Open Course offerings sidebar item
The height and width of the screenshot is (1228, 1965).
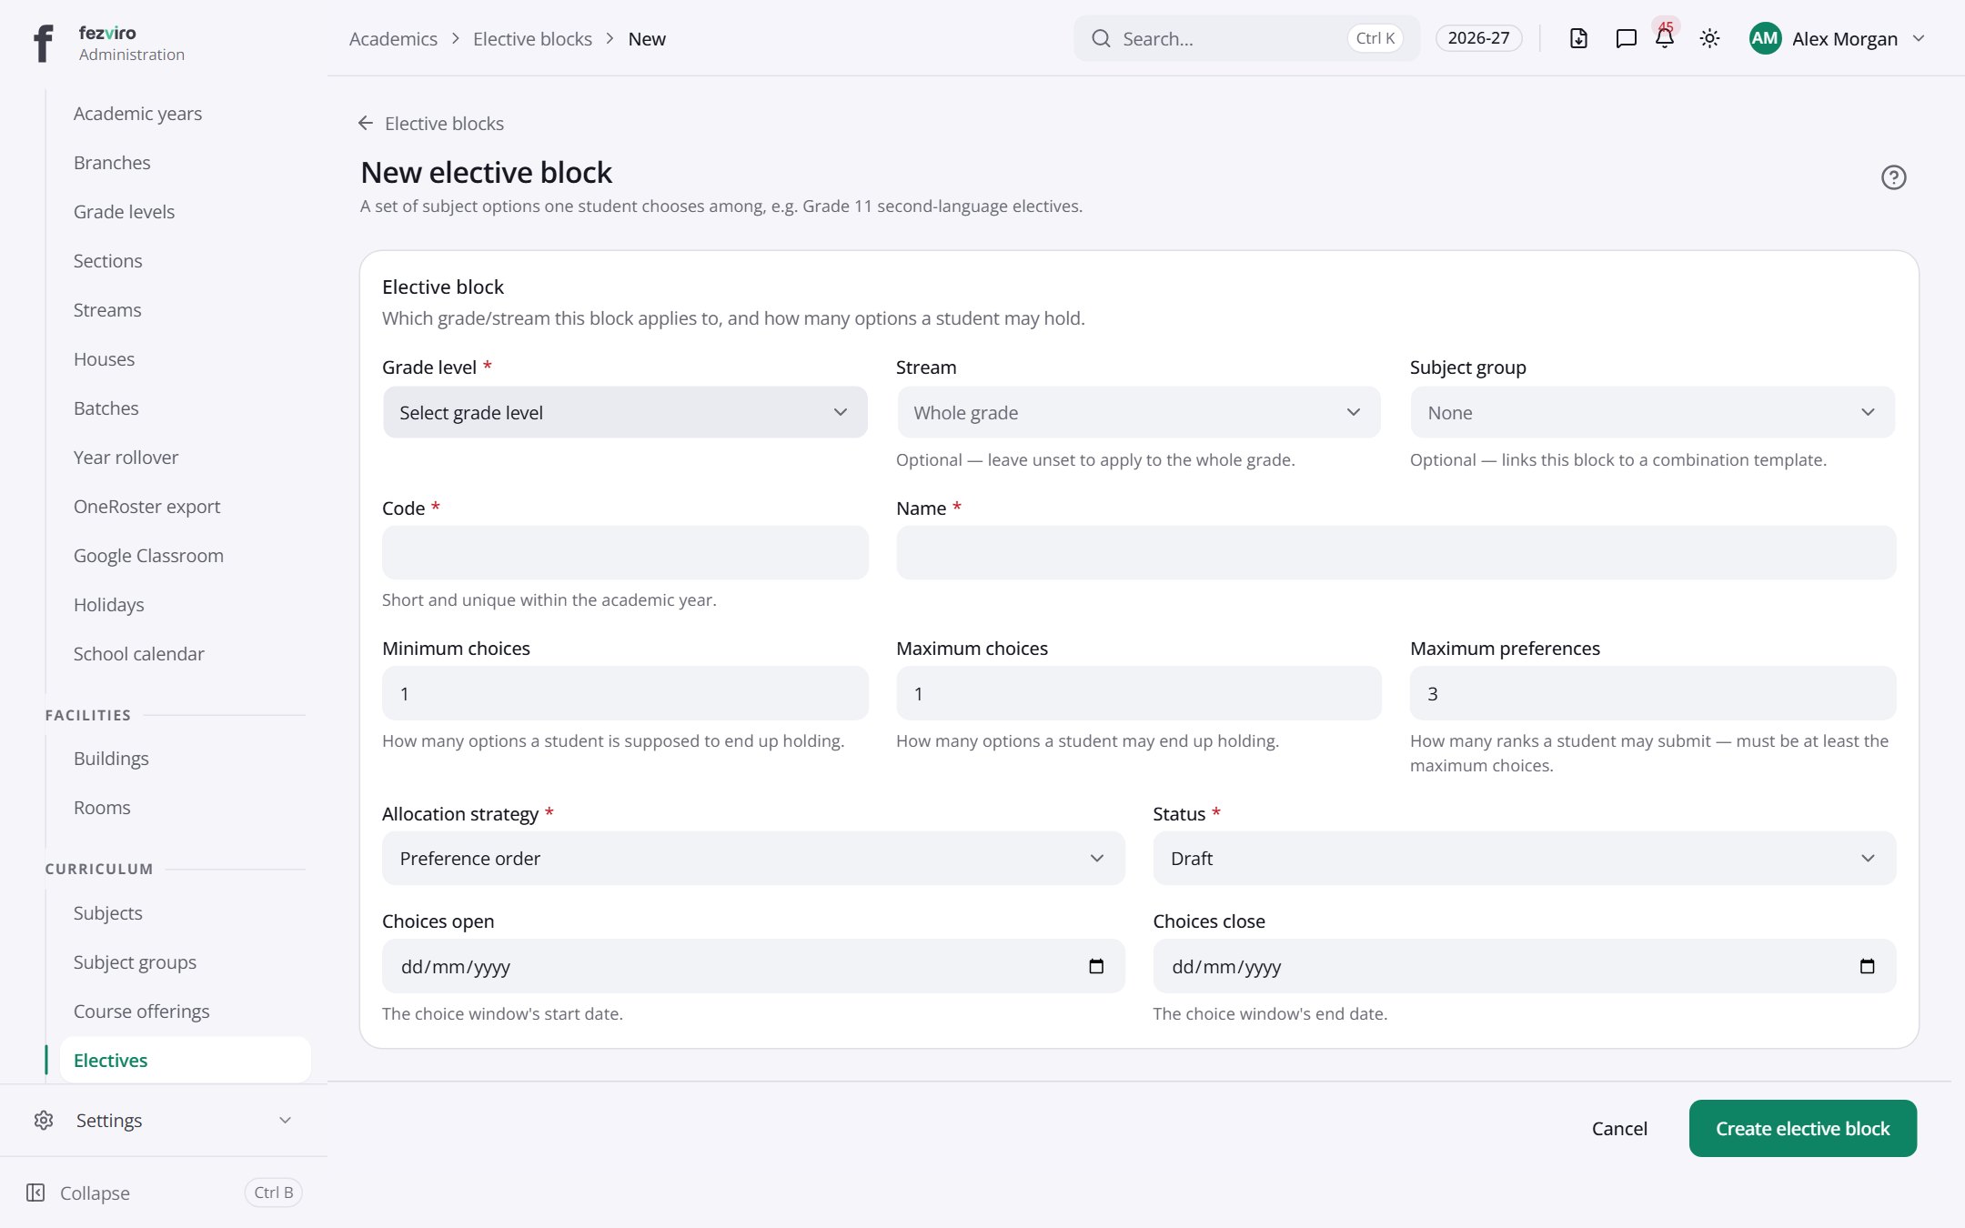point(142,1012)
